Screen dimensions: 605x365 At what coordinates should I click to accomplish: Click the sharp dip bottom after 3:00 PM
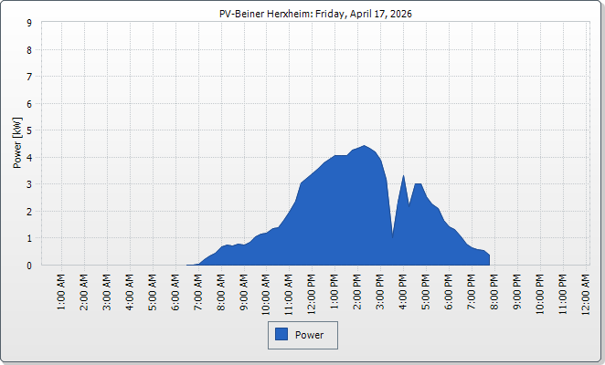393,235
